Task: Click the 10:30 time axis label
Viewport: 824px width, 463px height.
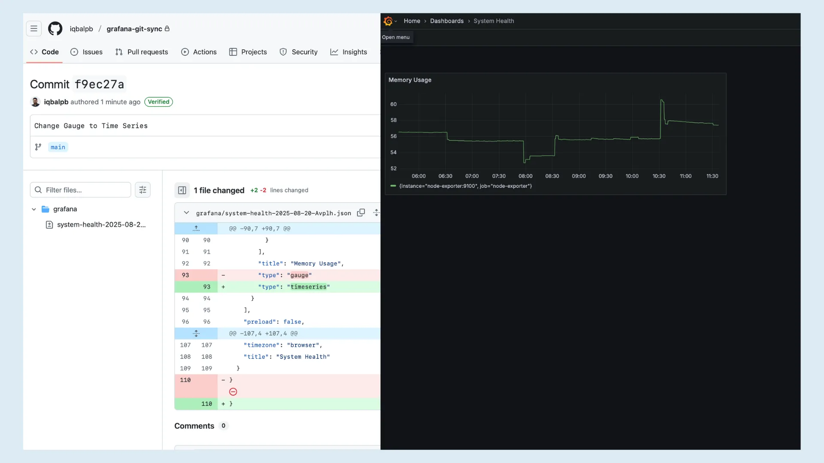Action: [x=659, y=176]
